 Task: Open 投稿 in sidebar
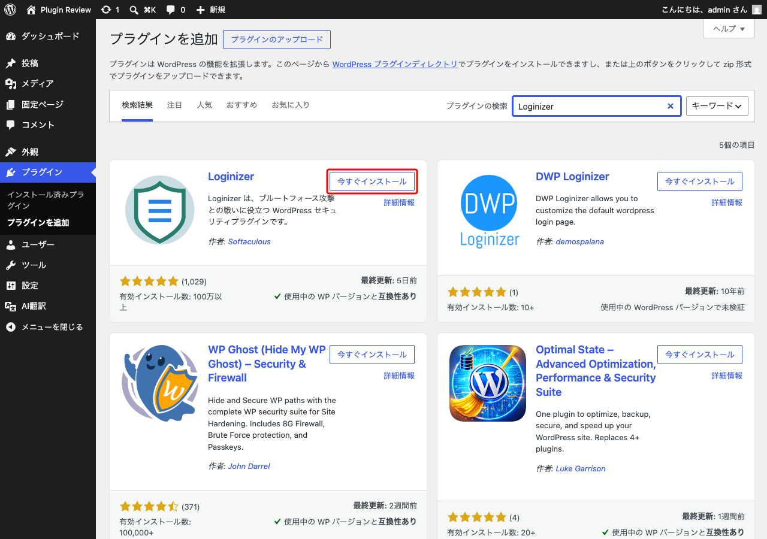[x=48, y=63]
